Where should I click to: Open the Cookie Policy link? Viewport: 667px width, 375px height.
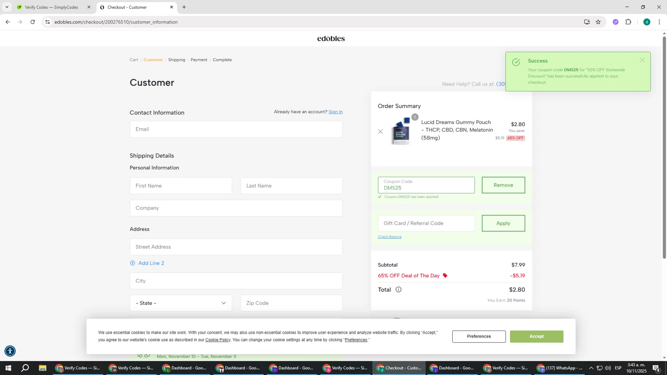(218, 340)
